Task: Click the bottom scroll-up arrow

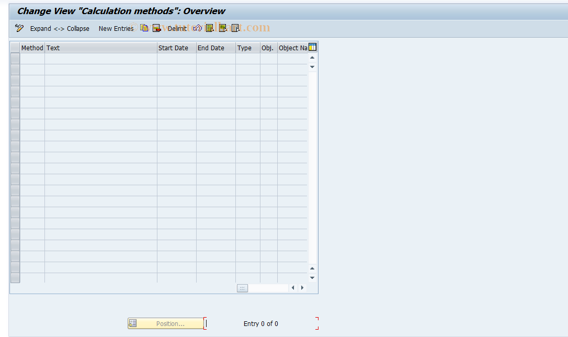Action: (x=312, y=268)
